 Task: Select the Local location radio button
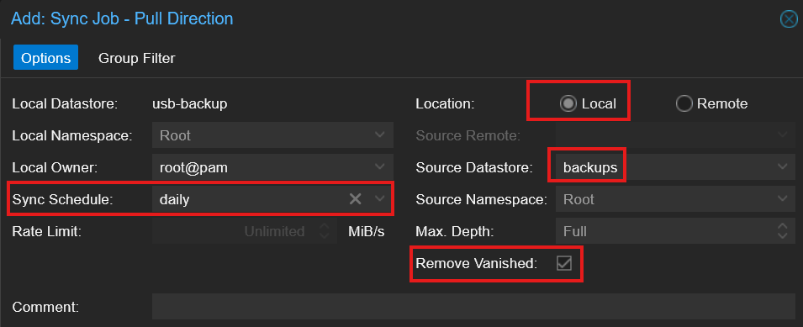[568, 104]
